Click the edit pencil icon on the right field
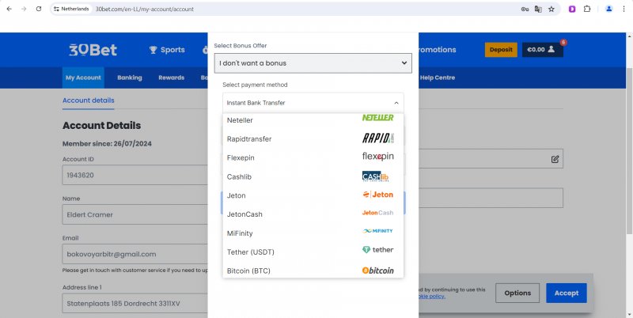This screenshot has width=633, height=318. pos(555,159)
